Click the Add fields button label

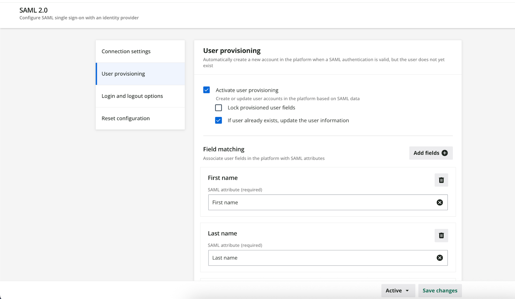pyautogui.click(x=426, y=153)
